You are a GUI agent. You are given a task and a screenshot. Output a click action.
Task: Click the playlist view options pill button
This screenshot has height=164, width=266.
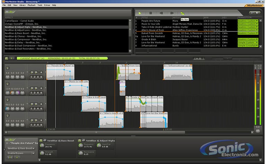[255, 13]
